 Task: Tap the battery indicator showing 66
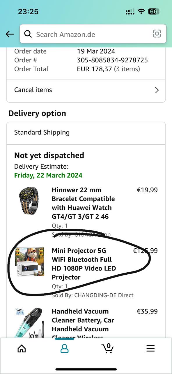tap(154, 12)
